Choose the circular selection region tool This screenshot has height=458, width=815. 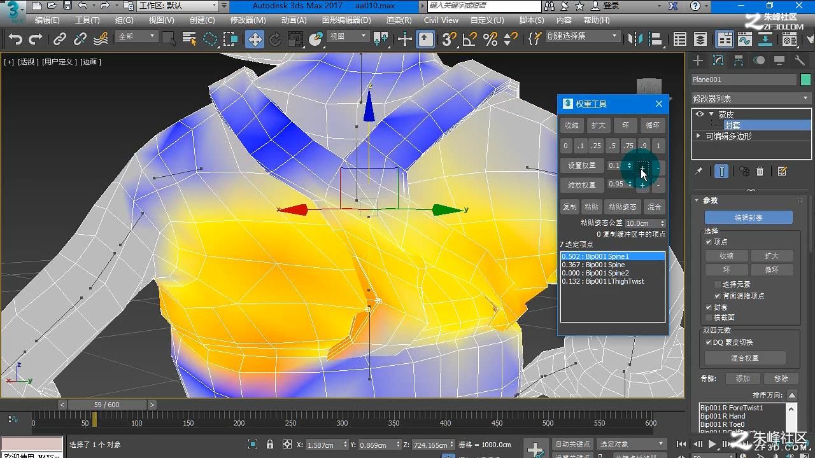pyautogui.click(x=210, y=39)
